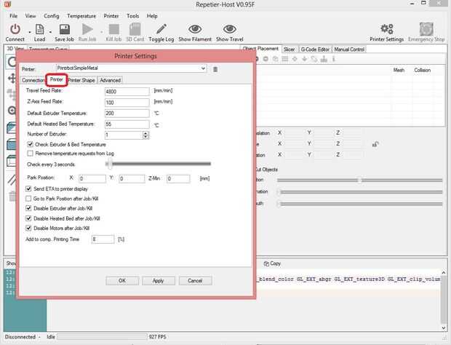The image size is (451, 345).
Task: Adjust the Check every 3 seconds slider
Action: point(158,164)
